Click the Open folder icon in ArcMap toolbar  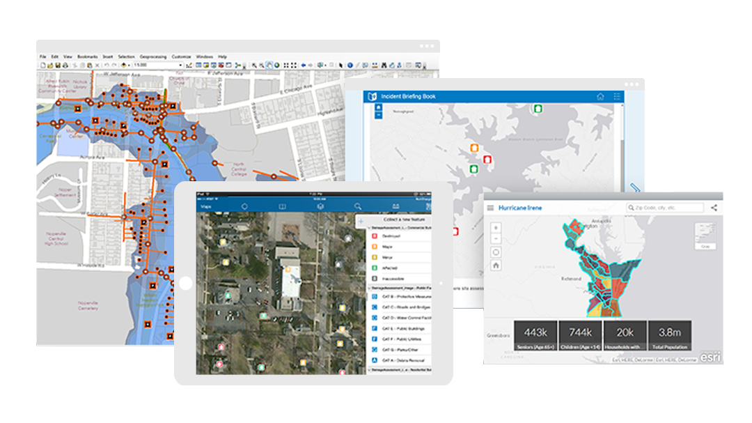[x=50, y=66]
